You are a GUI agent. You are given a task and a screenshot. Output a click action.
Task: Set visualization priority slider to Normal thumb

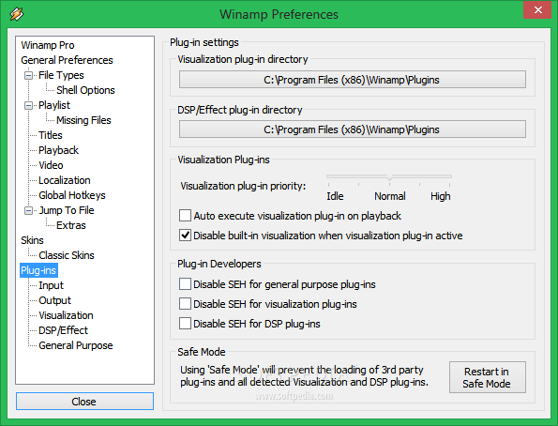pos(390,177)
